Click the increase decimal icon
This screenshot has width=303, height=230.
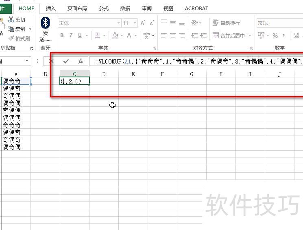pos(296,35)
